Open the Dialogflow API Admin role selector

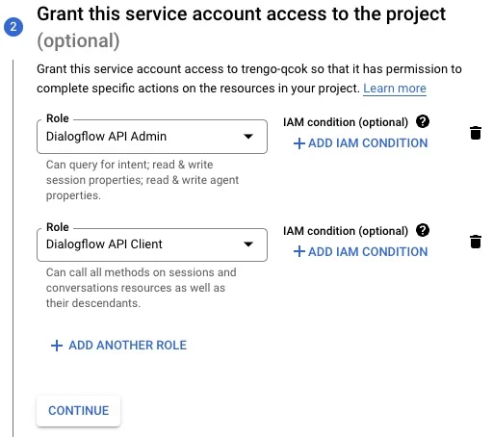coord(152,137)
